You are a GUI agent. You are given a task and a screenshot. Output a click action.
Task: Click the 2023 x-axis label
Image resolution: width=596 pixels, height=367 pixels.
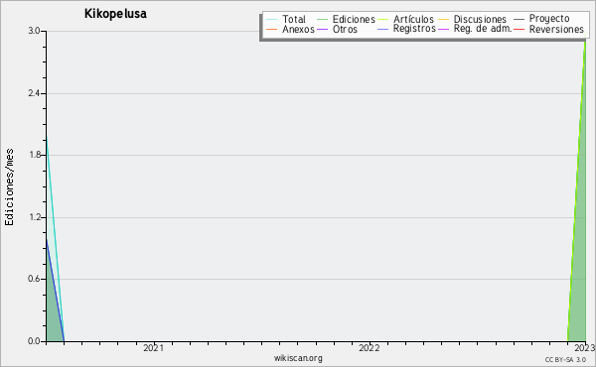point(585,348)
